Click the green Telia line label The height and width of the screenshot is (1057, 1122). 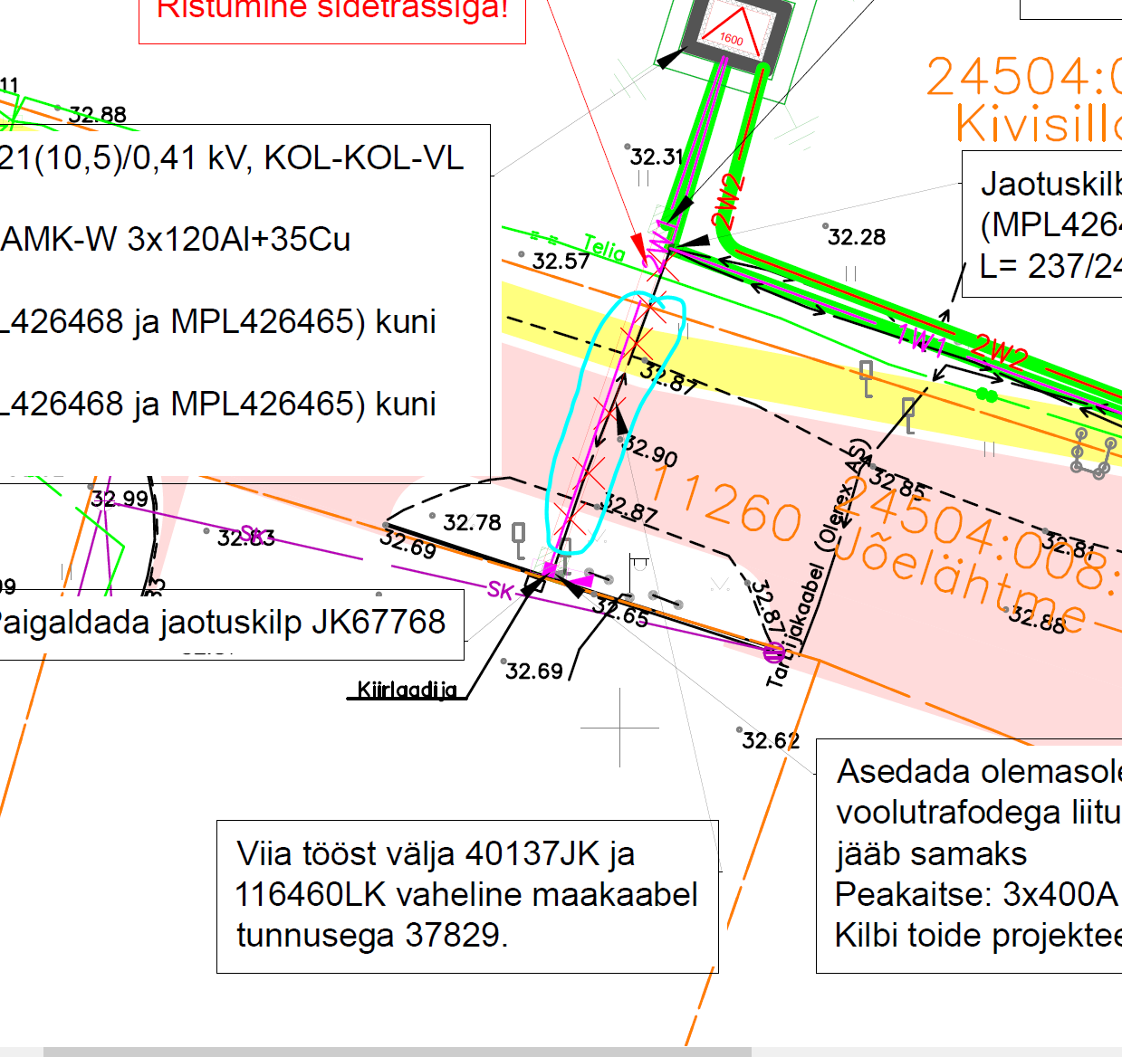tap(604, 248)
